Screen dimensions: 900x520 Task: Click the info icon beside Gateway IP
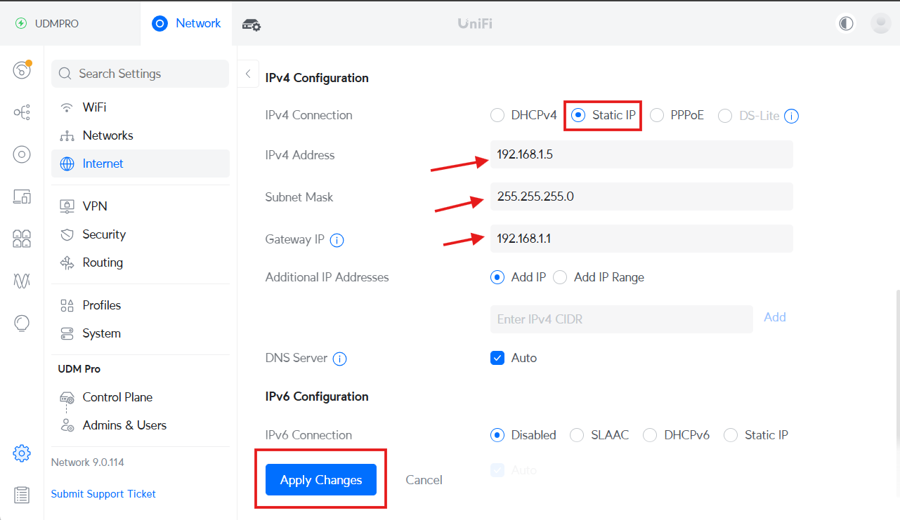point(337,240)
